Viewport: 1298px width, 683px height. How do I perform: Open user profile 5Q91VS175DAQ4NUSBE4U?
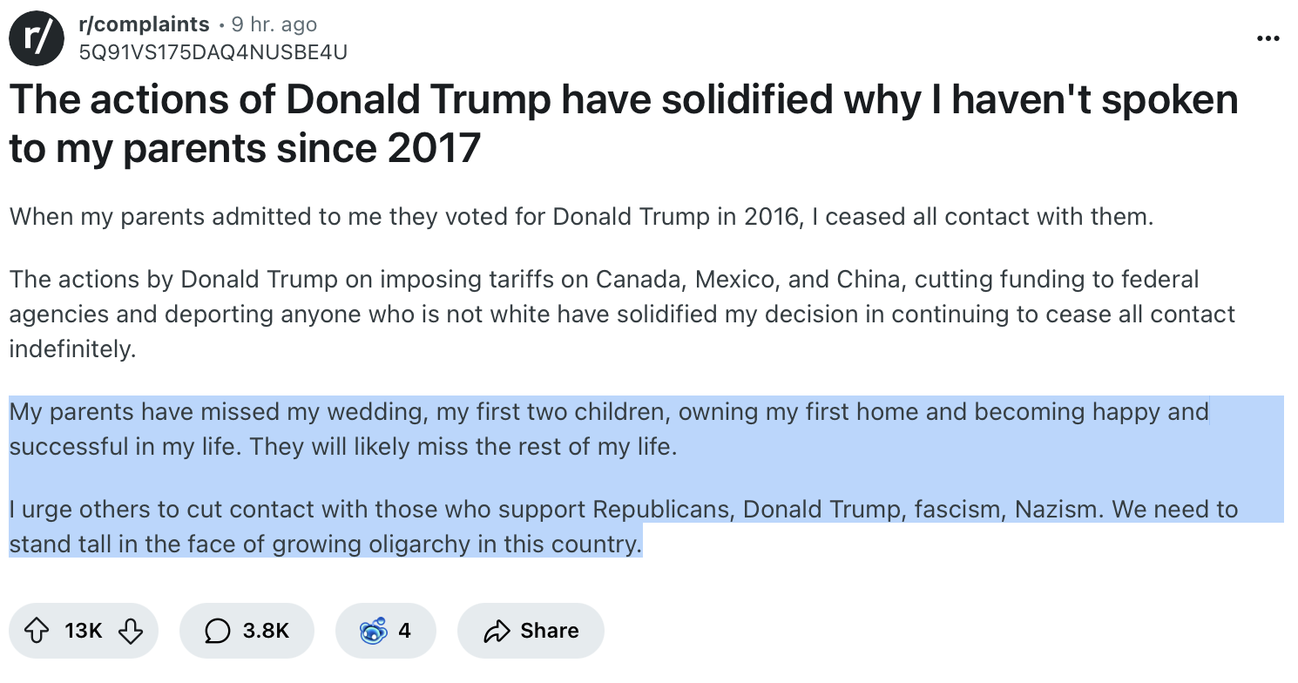[213, 52]
